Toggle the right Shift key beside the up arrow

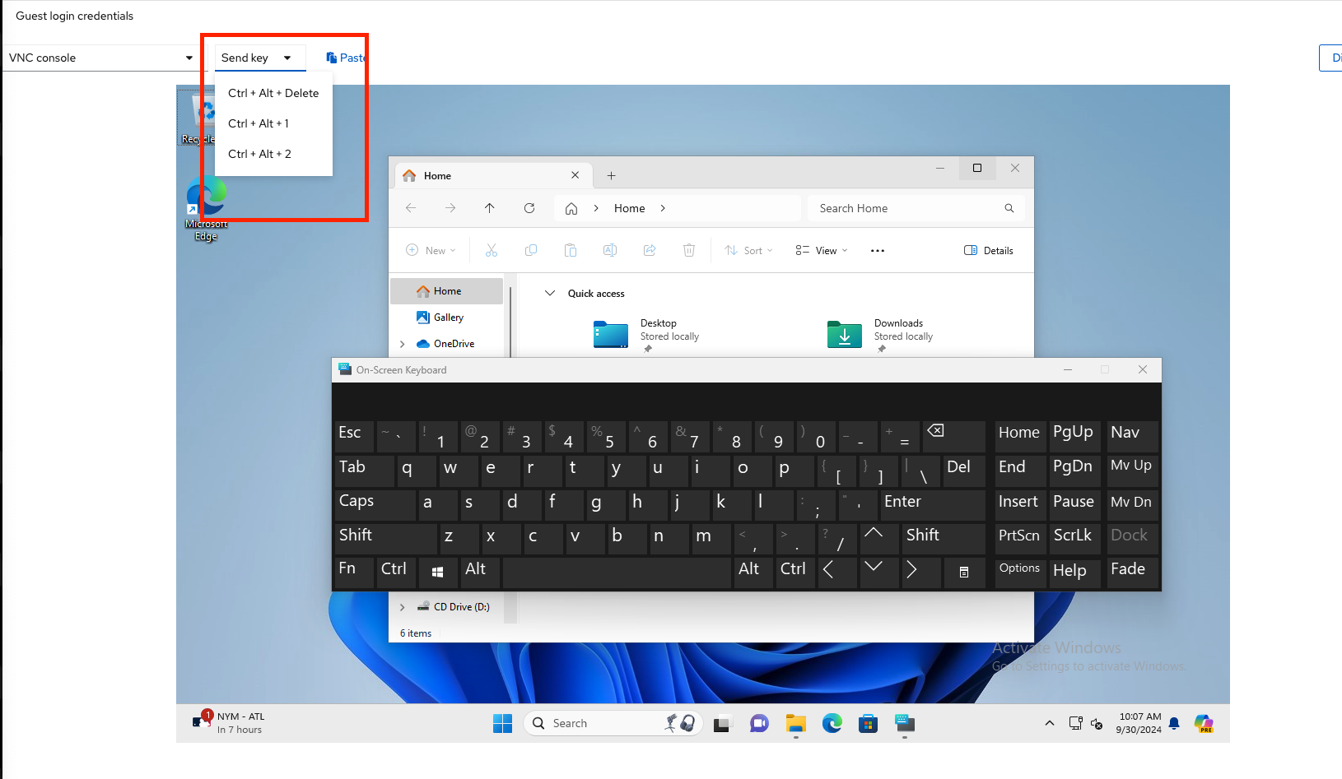(x=944, y=538)
